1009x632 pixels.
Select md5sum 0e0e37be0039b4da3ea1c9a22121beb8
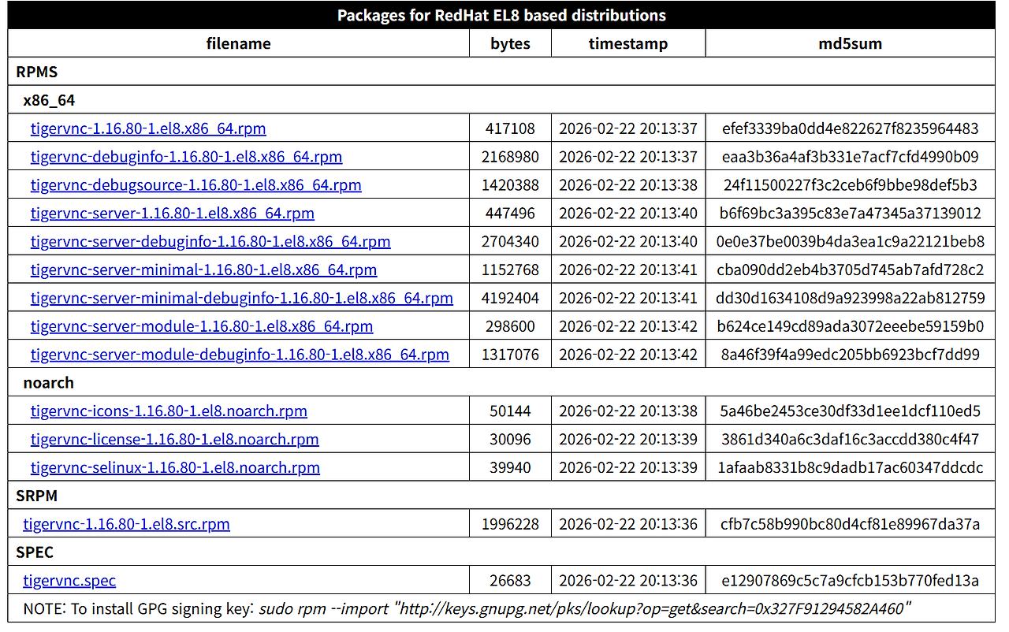point(851,242)
